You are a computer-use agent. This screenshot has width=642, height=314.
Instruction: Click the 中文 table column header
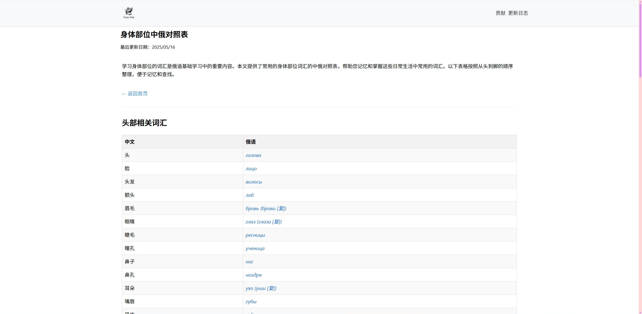(130, 142)
